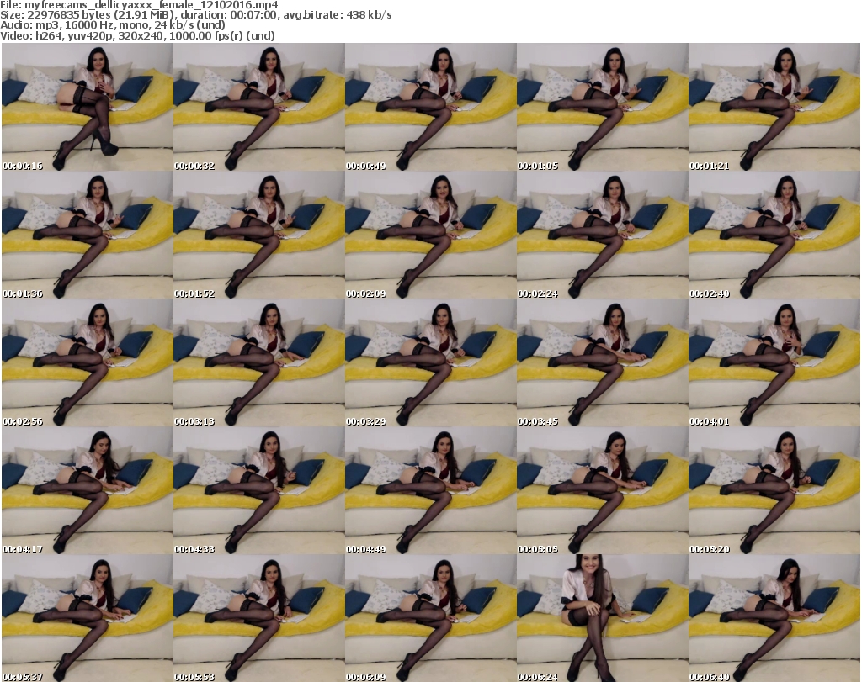Select the thumbnail at 00:04:17
This screenshot has height=682, width=862.
pos(87,491)
